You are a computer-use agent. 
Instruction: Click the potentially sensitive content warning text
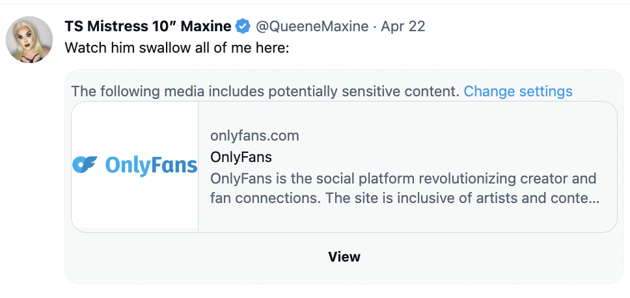pos(265,92)
